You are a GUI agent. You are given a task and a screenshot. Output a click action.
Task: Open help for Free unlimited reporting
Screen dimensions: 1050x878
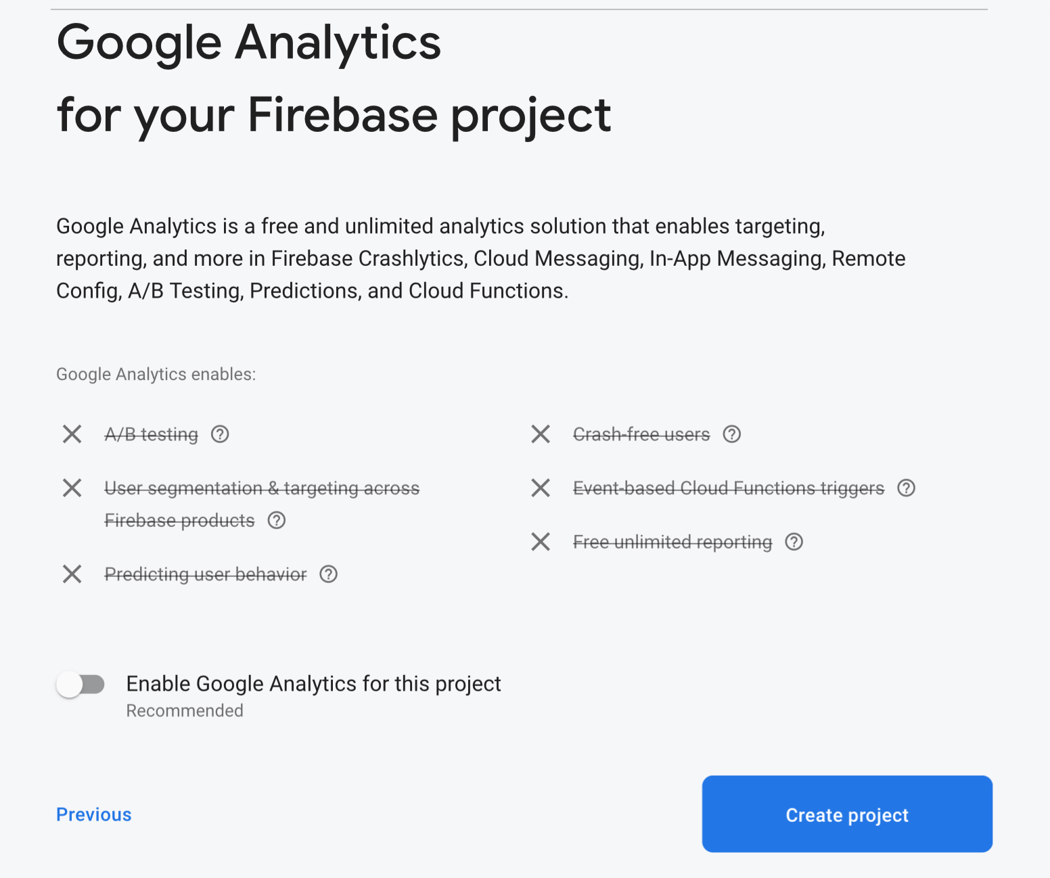(x=794, y=542)
